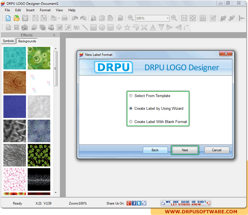Click the Paste clipboard icon

(x=110, y=18)
